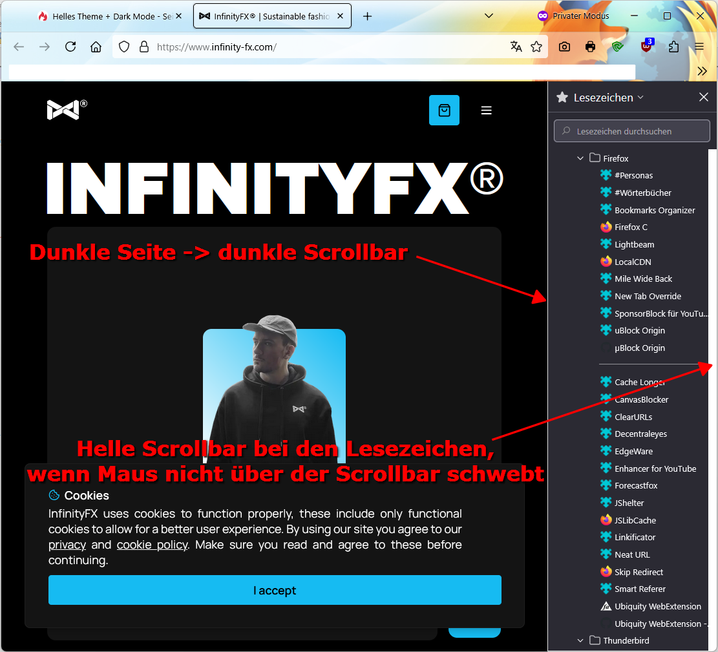Click the URL address bar
Image resolution: width=718 pixels, height=652 pixels.
click(330, 47)
